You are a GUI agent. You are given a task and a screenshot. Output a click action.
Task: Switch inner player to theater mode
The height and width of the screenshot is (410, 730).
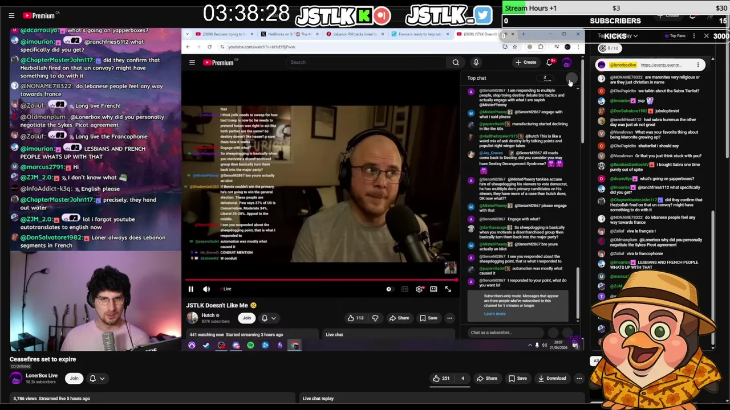pos(433,289)
